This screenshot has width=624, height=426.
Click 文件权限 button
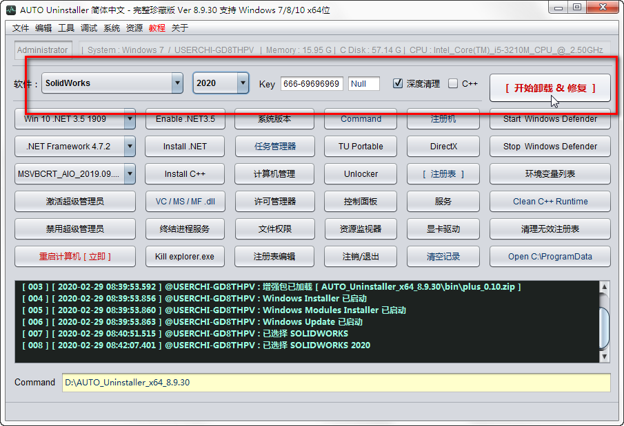click(x=274, y=228)
